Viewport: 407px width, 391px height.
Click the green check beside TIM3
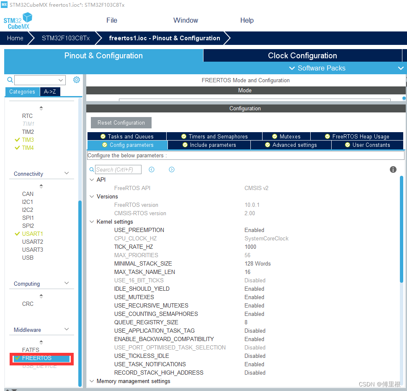coord(18,140)
